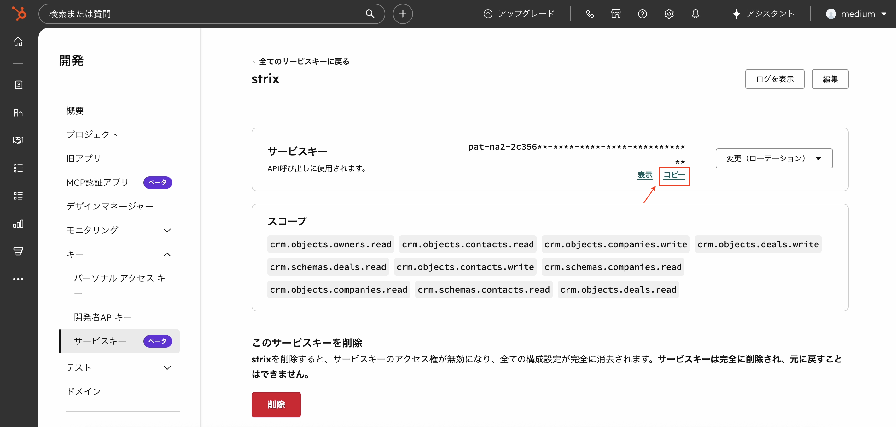Open the data archive icon in rail

point(18,251)
